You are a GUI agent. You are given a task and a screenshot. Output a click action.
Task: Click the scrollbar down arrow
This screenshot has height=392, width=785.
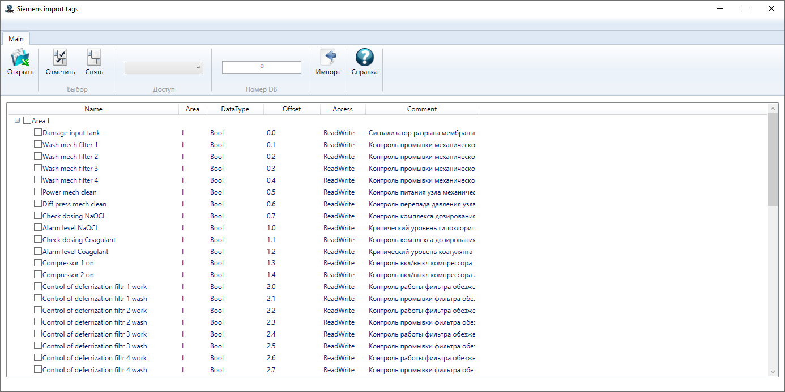coord(773,371)
